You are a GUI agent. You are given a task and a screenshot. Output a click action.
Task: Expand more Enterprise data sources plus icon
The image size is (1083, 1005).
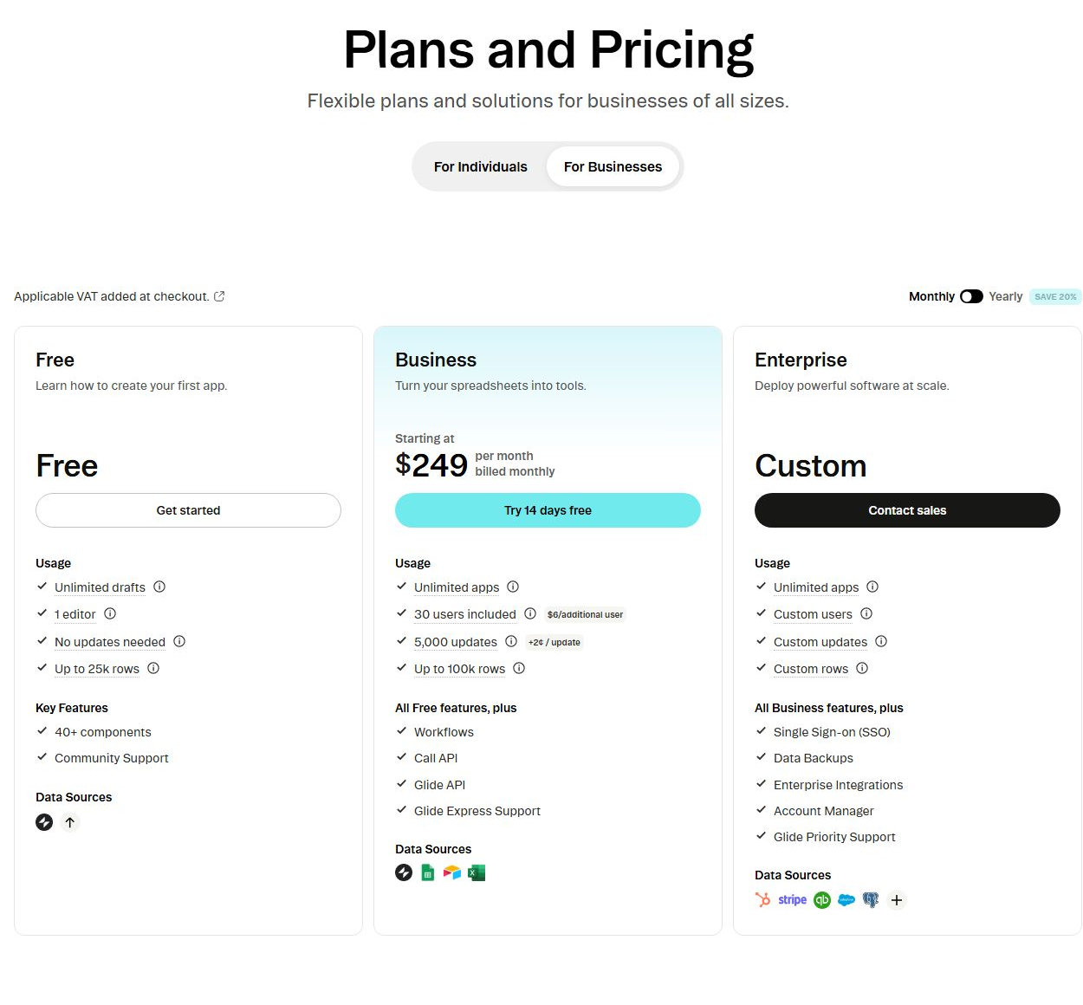tap(897, 900)
